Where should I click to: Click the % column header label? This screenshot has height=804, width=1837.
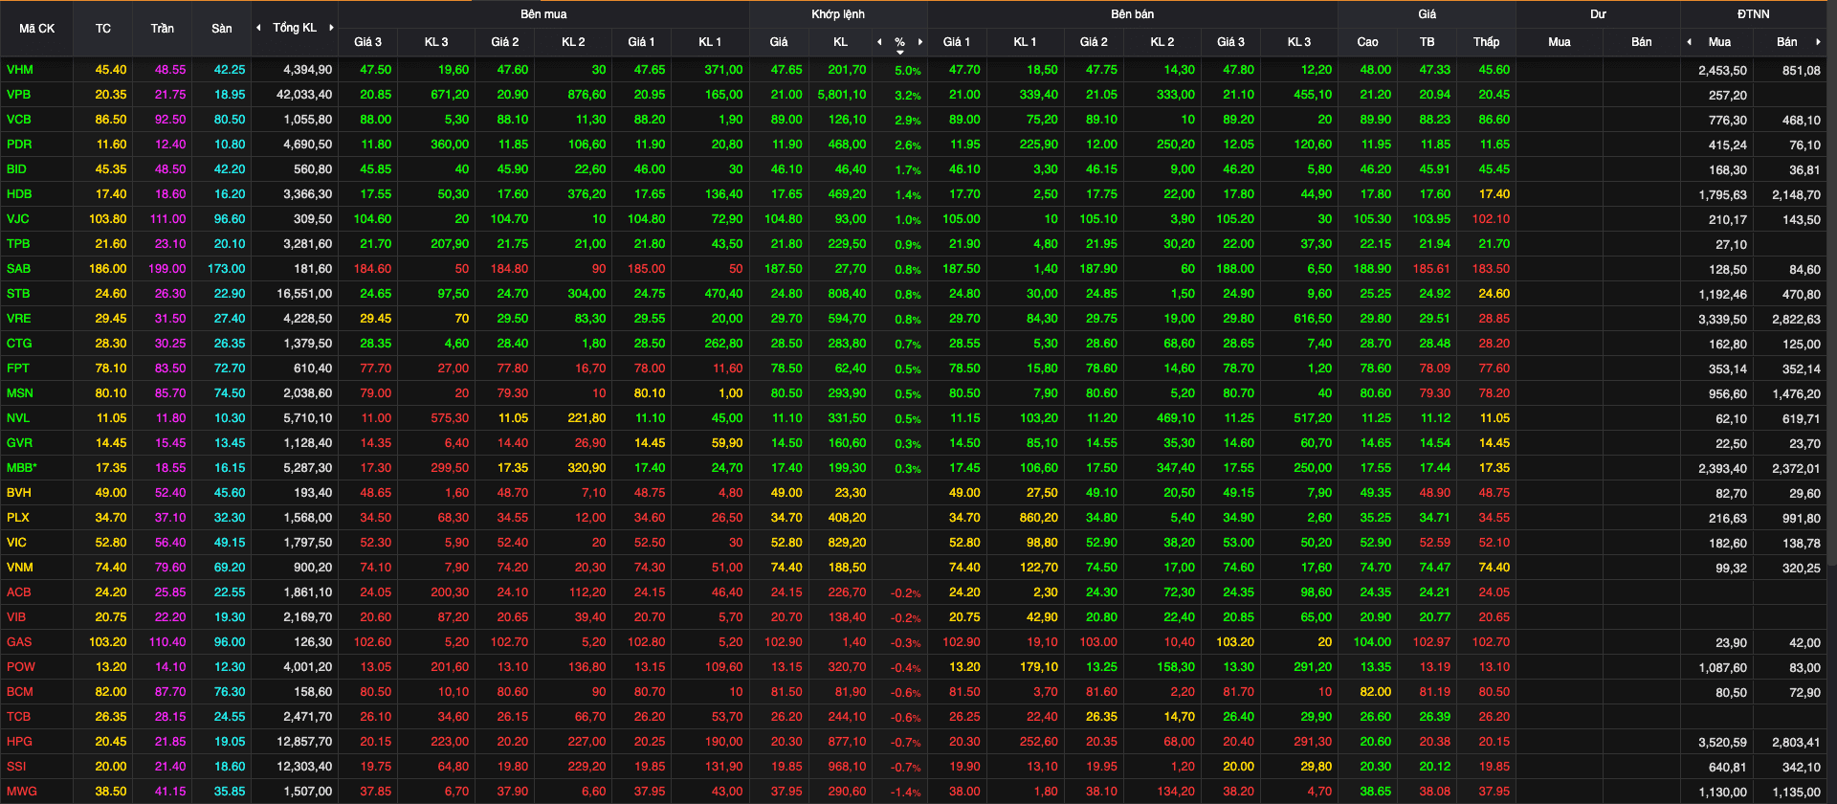tap(899, 42)
